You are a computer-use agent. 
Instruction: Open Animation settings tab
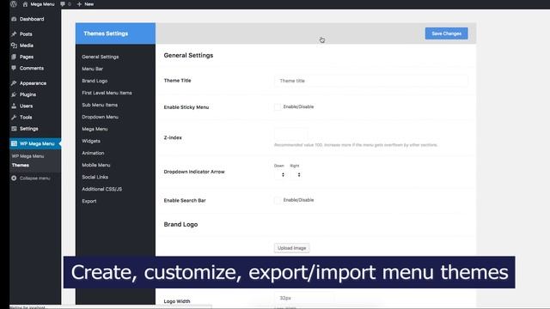click(x=93, y=153)
